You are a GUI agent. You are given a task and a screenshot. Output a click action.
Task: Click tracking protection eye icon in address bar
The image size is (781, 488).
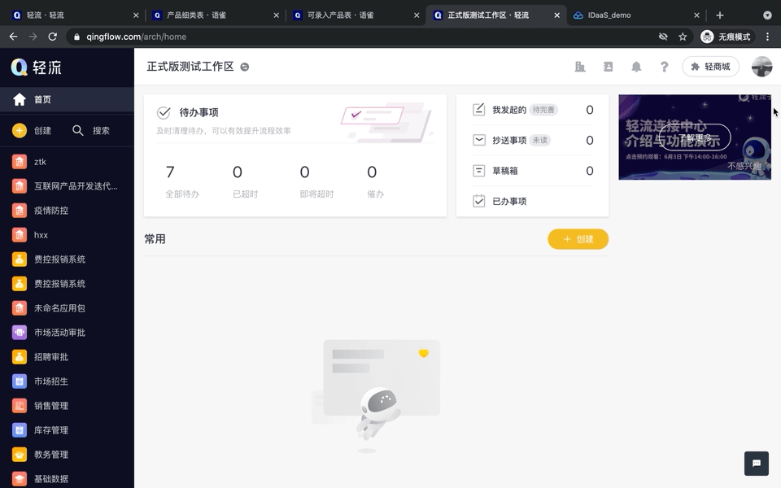point(663,37)
